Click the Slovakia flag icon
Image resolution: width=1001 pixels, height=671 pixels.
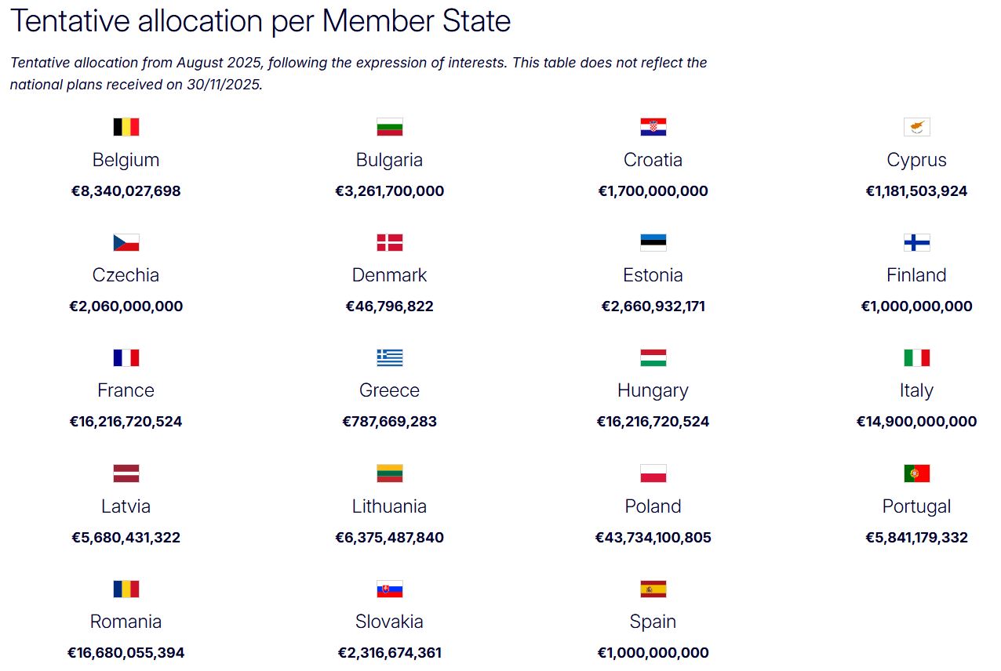(389, 589)
